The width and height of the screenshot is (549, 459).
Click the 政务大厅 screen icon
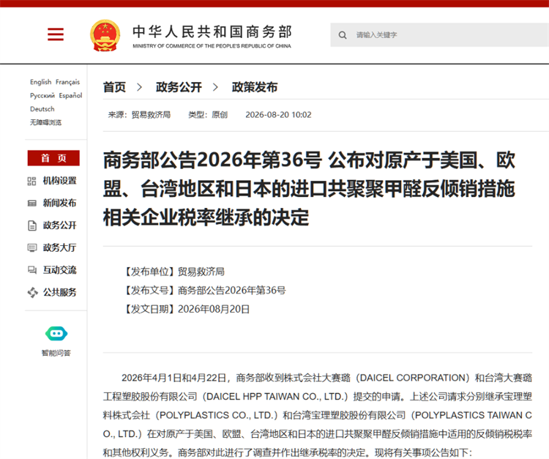[32, 248]
